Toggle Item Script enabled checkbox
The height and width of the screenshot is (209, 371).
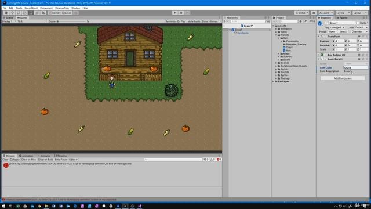(x=325, y=59)
